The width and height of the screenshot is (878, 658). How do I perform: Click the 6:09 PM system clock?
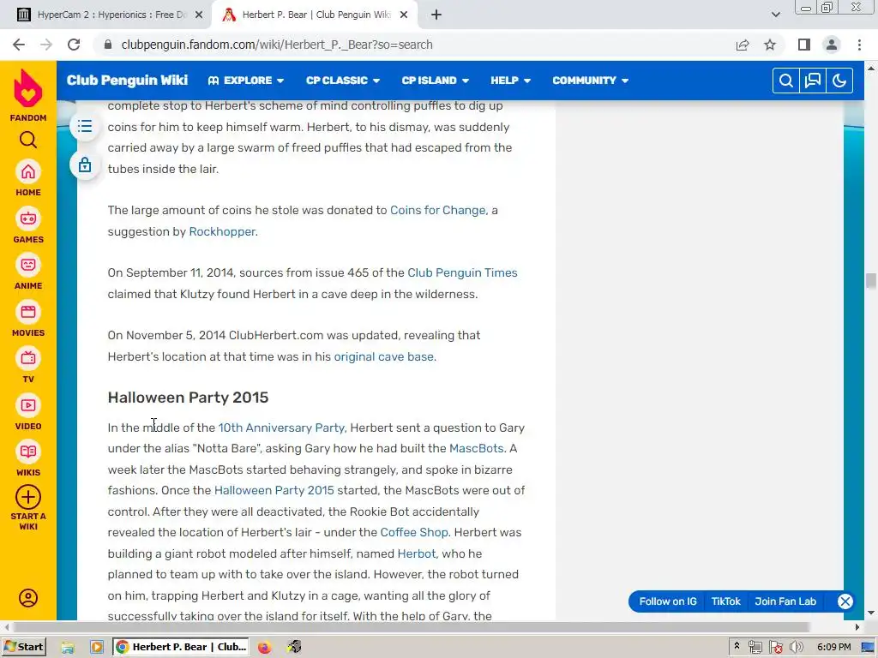point(833,647)
